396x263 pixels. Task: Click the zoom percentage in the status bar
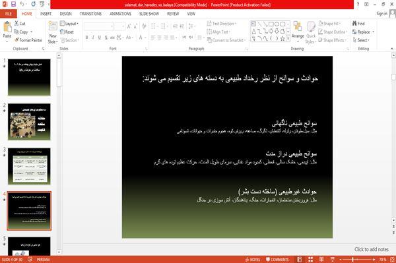click(x=382, y=259)
